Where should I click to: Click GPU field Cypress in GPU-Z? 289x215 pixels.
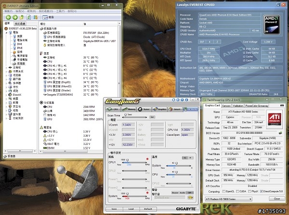(230, 117)
